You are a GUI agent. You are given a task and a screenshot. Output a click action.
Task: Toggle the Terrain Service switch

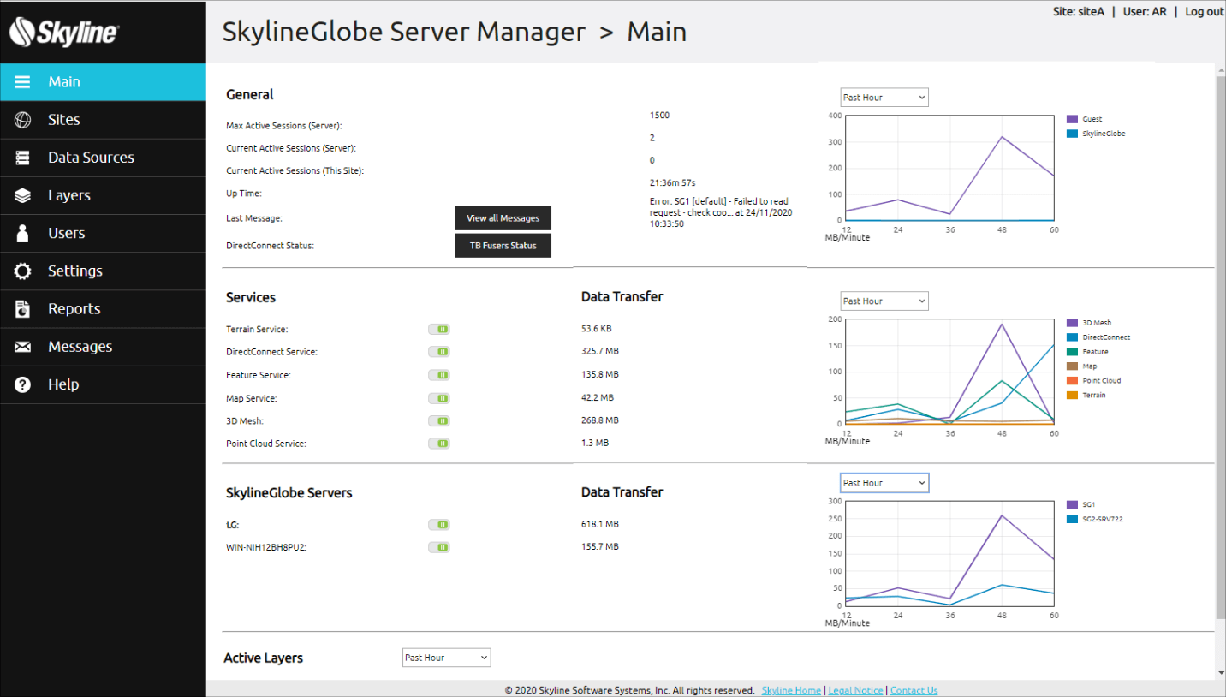439,329
